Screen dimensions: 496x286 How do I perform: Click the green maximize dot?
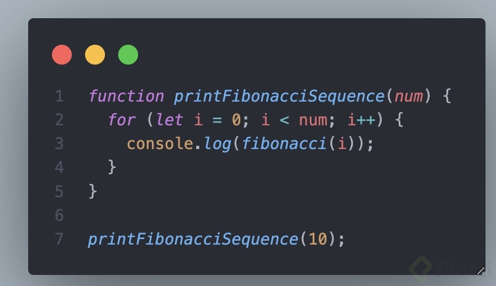click(x=128, y=55)
